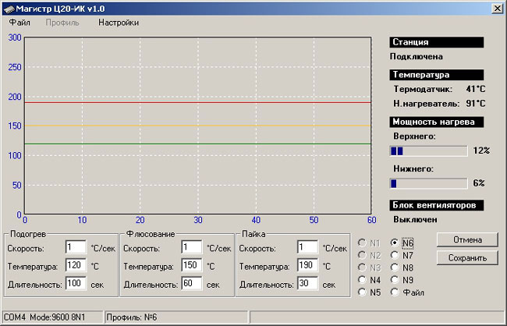Select the Файл radio option
The image size is (507, 326).
click(395, 292)
